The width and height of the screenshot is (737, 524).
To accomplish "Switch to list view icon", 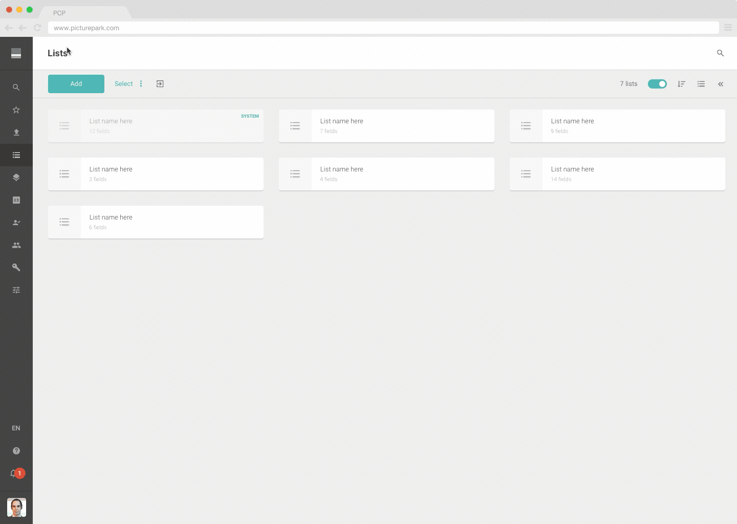I will click(701, 84).
